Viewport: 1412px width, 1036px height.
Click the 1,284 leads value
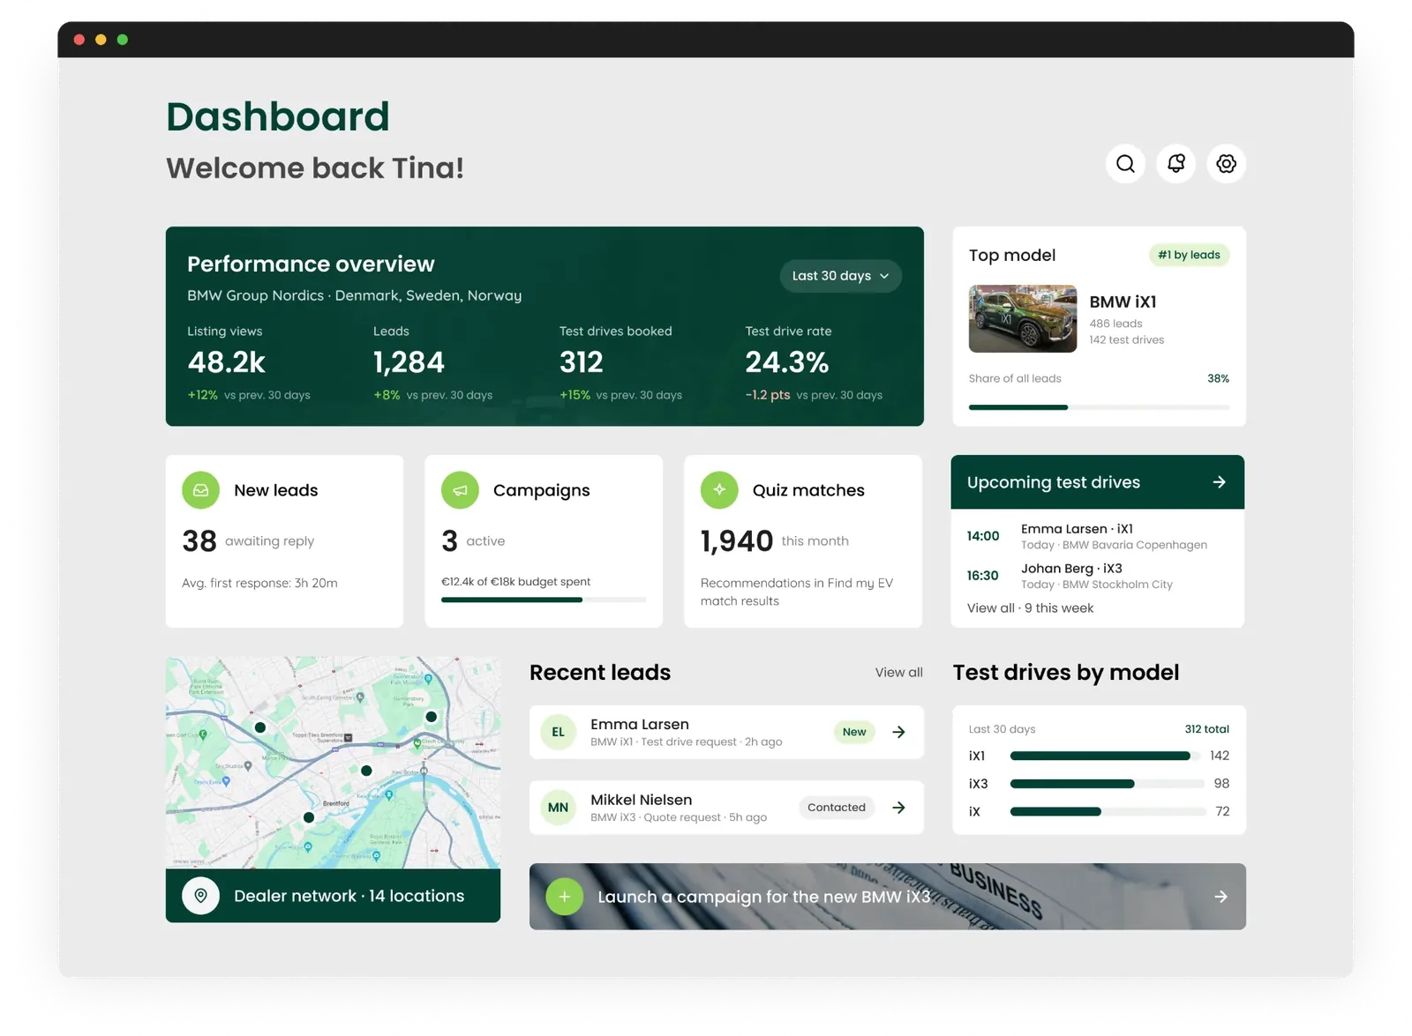coord(409,362)
